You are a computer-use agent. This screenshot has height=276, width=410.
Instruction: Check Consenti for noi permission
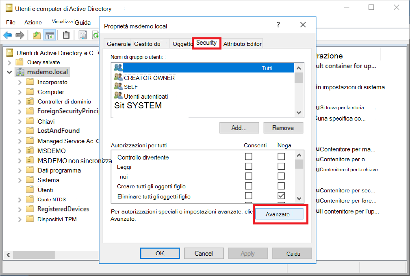[x=248, y=176]
